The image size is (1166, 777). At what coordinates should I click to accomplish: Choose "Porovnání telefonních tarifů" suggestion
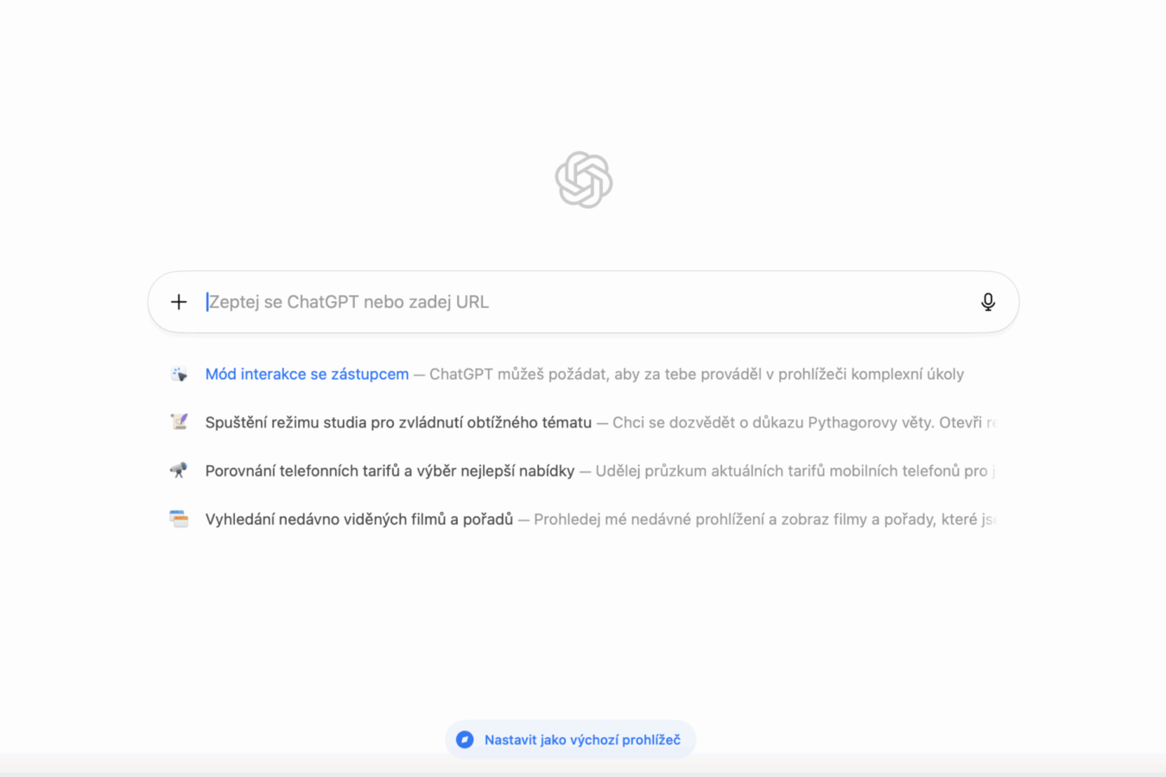tap(390, 471)
